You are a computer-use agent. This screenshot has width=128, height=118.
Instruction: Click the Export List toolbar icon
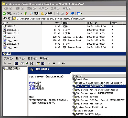pyautogui.click(x=32, y=63)
